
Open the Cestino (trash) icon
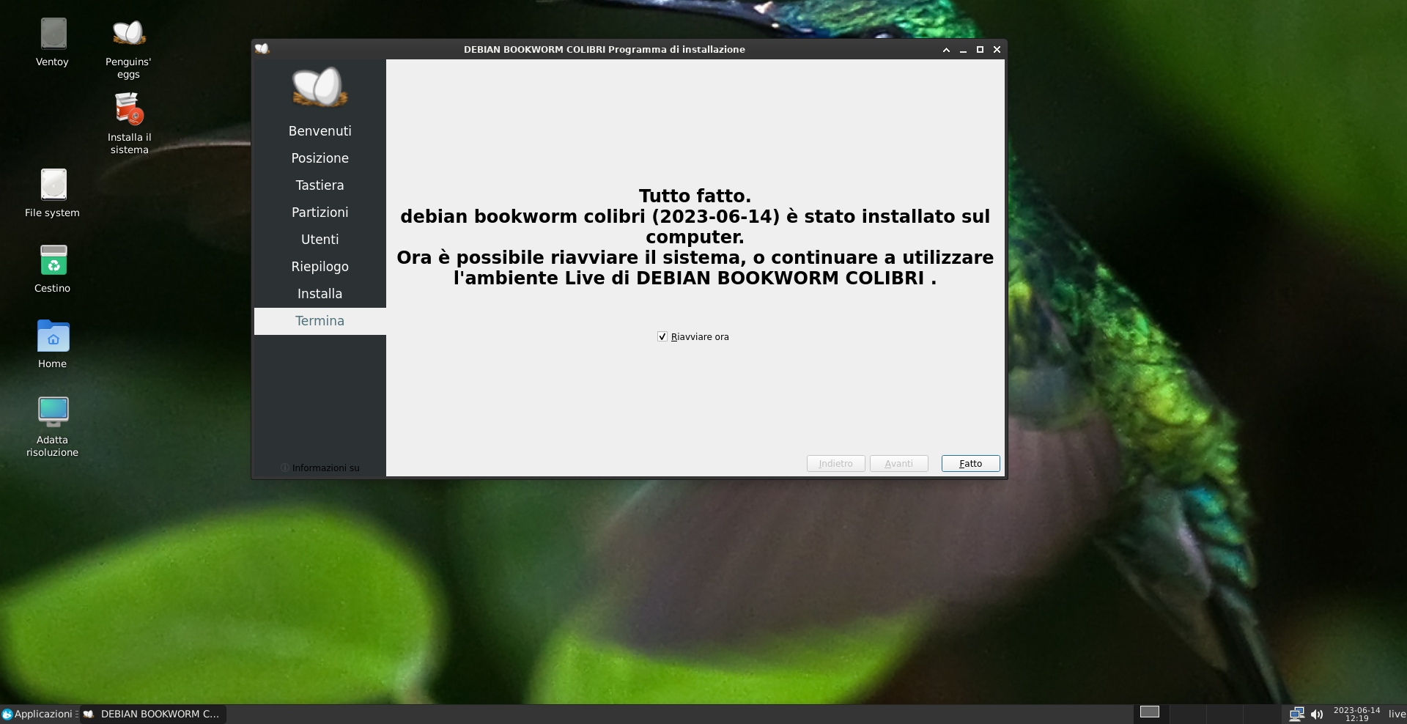click(x=52, y=265)
